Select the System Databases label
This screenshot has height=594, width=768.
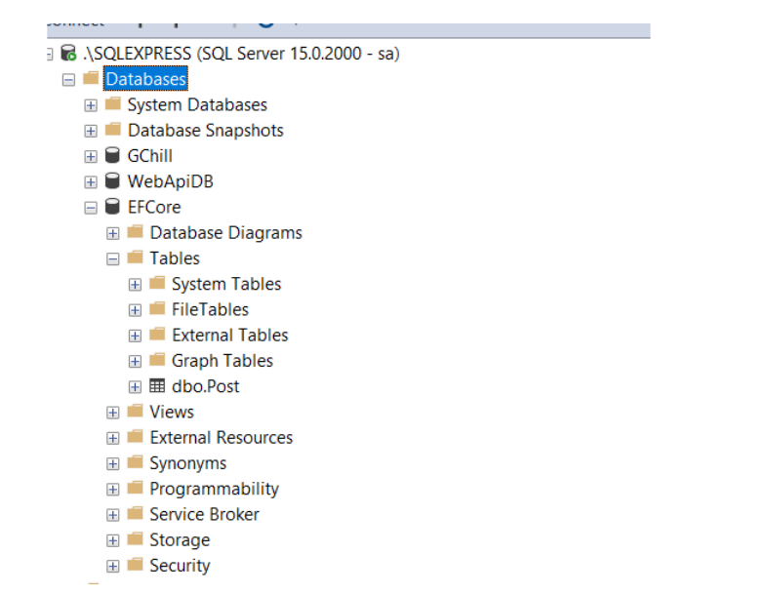(197, 104)
